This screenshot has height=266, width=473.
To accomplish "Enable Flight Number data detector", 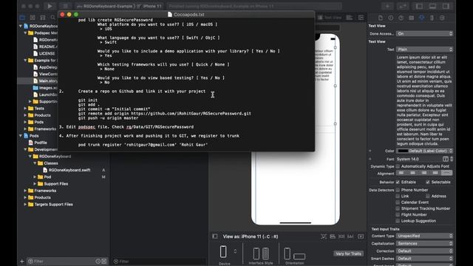I will [x=398, y=214].
